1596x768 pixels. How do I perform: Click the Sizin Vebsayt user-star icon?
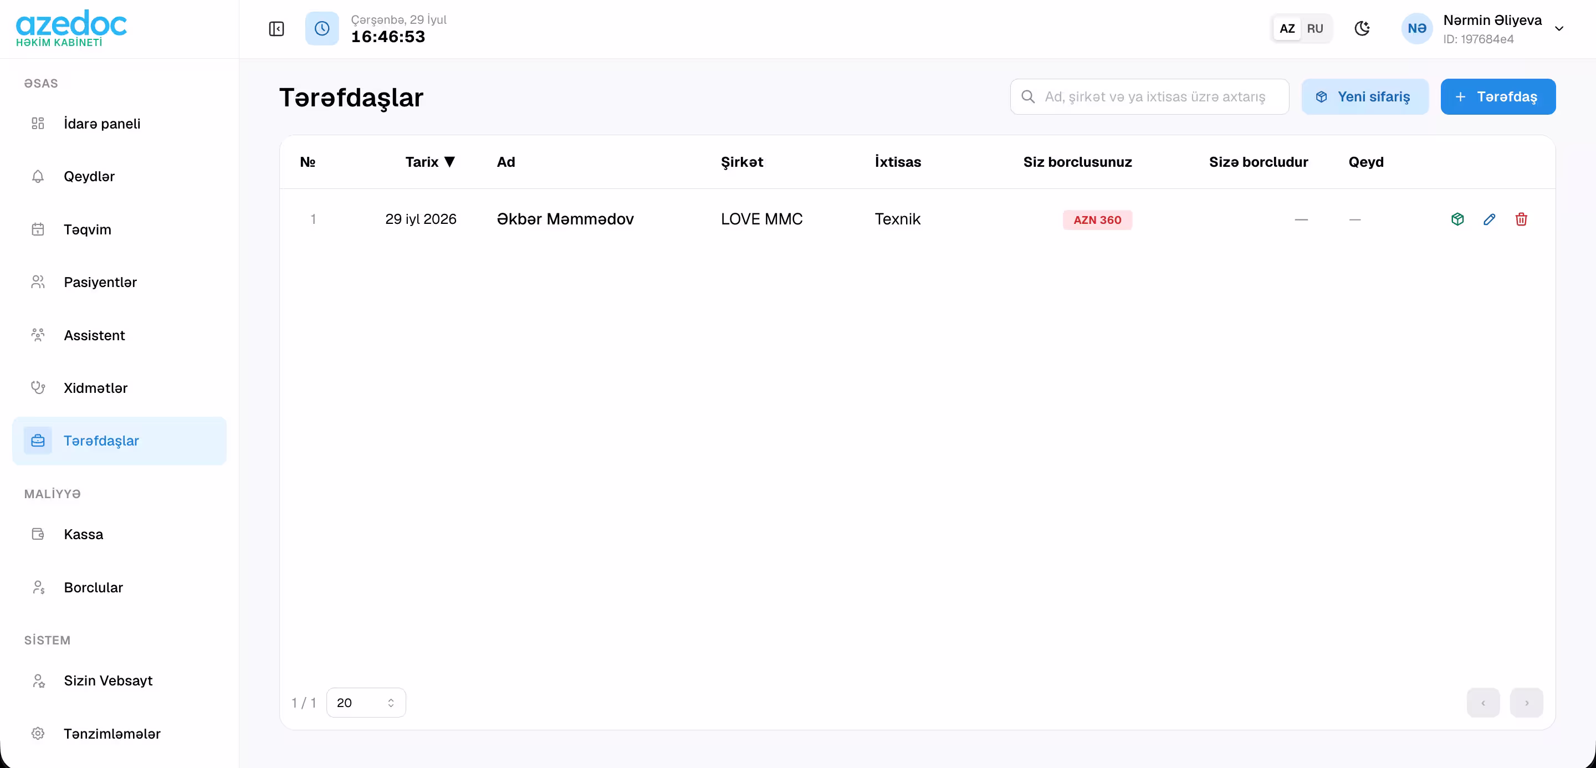[38, 680]
